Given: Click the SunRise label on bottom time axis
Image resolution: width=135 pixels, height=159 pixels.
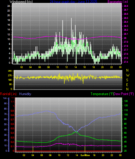Looking at the screenshot, I should (85, 155).
